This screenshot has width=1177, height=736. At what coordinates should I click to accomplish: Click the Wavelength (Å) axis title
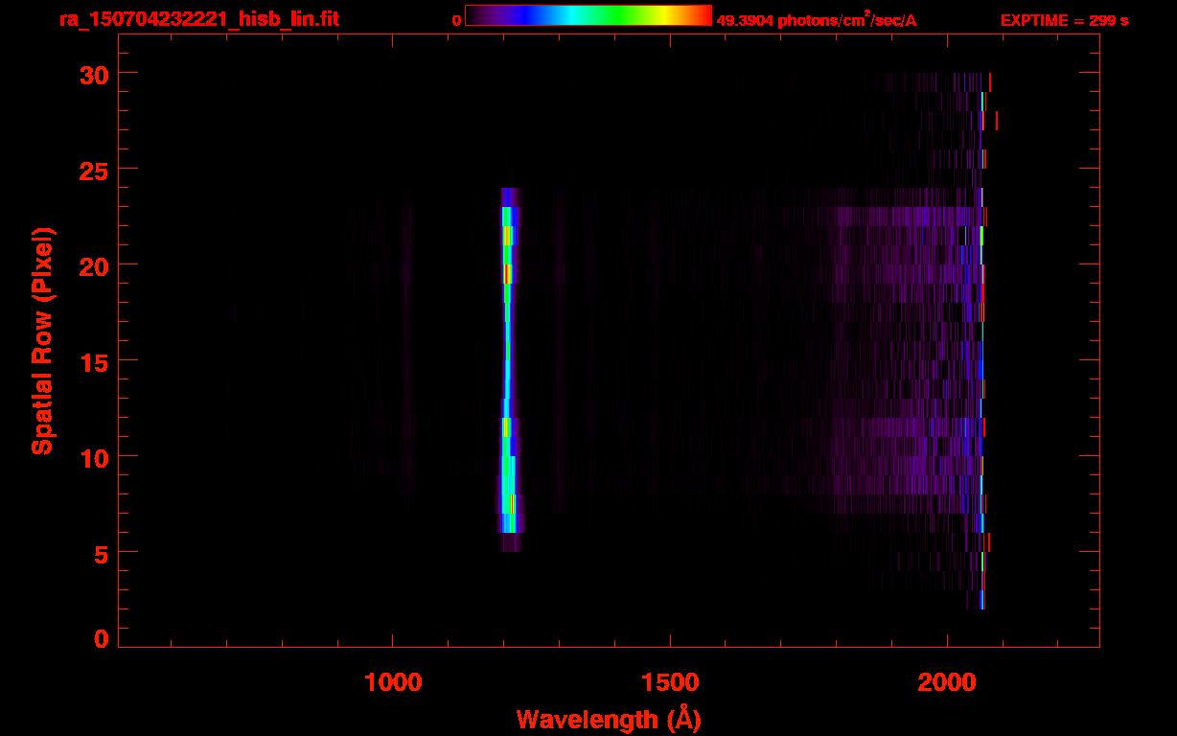[609, 719]
